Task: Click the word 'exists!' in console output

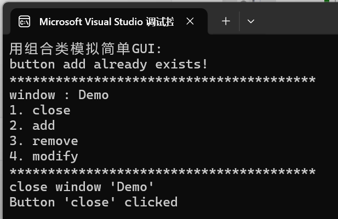Action: coord(181,64)
